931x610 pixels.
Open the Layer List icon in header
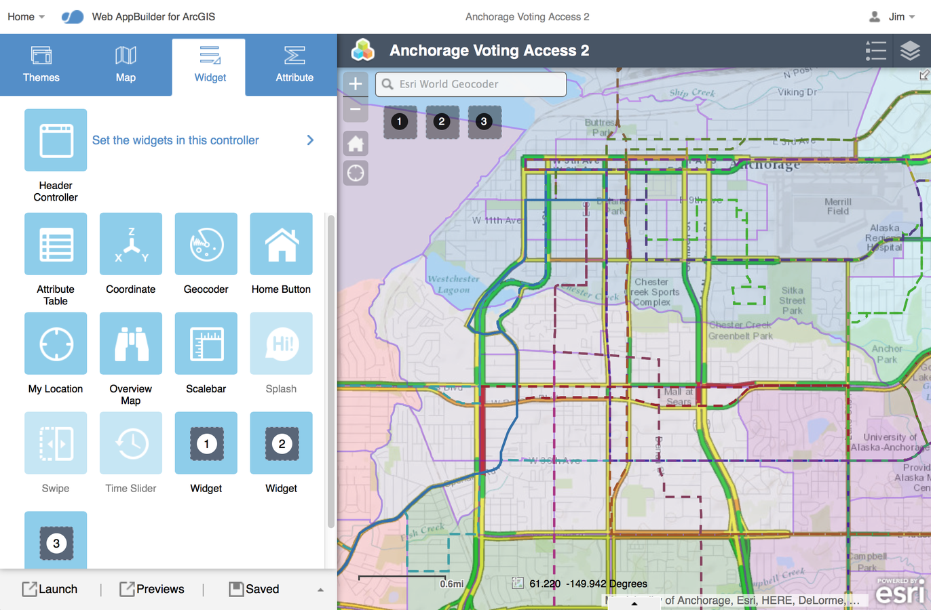coord(910,51)
